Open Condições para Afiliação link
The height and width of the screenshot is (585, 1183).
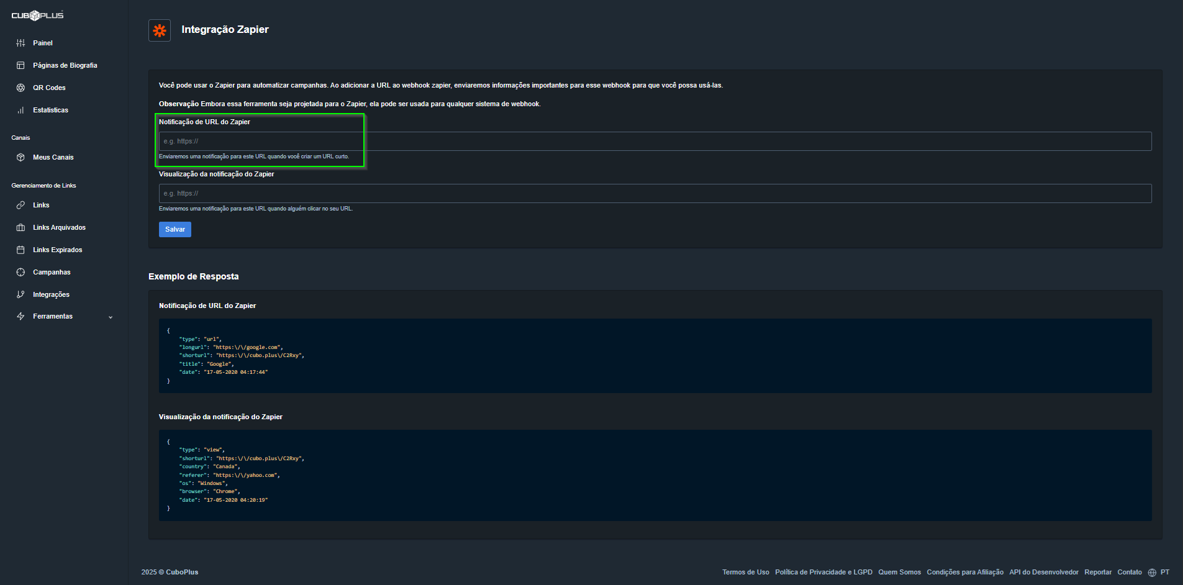(965, 573)
